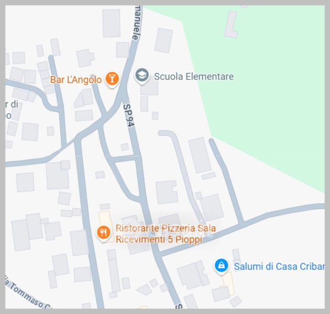Click the SP94 road label
This screenshot has height=314, width=330.
(x=128, y=116)
